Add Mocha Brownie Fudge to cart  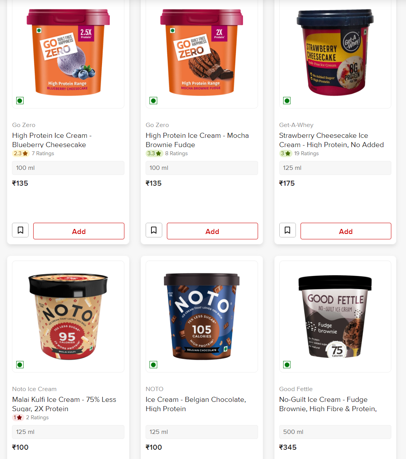click(212, 231)
